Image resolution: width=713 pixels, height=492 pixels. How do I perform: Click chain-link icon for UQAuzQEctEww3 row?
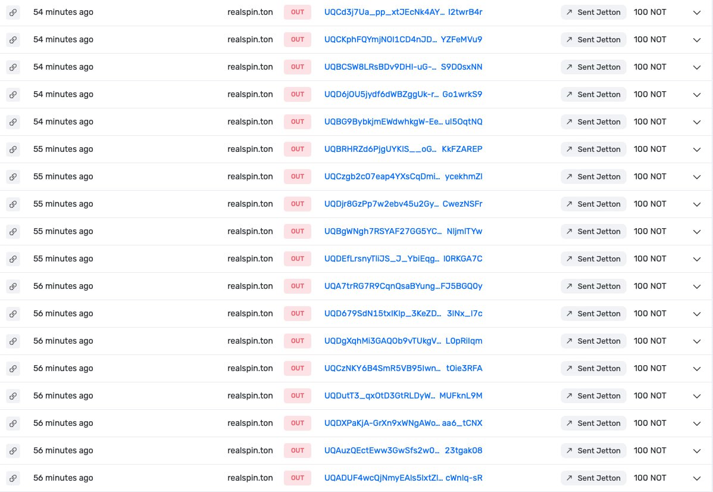click(x=13, y=450)
